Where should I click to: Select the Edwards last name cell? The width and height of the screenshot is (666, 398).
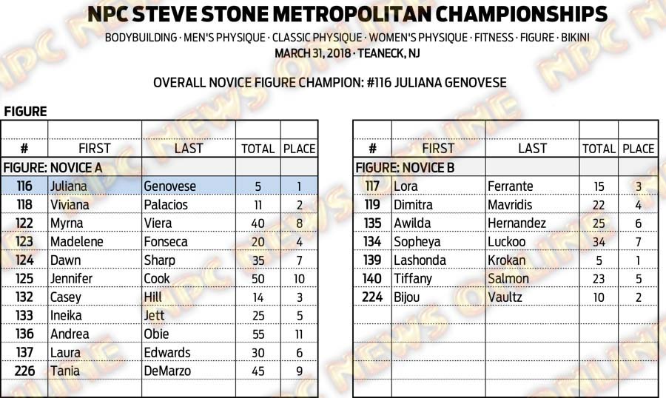[166, 353]
